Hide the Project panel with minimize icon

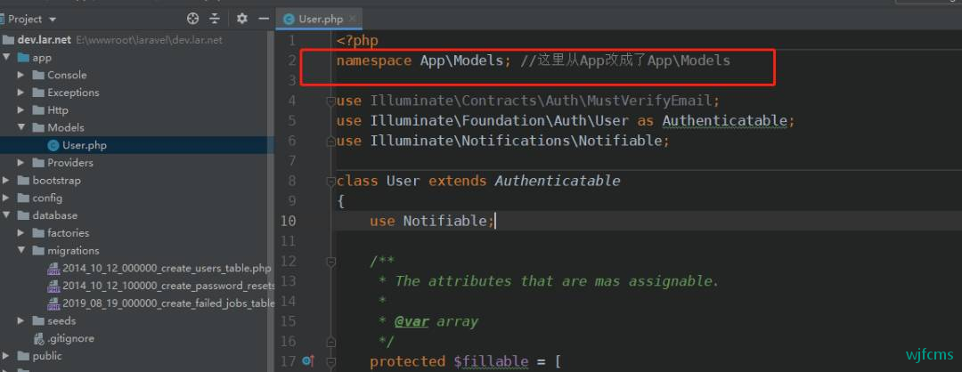[264, 19]
